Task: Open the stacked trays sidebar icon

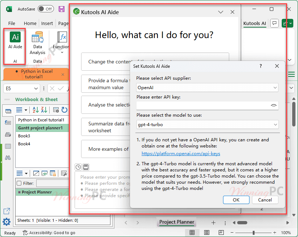Action: pos(8,134)
